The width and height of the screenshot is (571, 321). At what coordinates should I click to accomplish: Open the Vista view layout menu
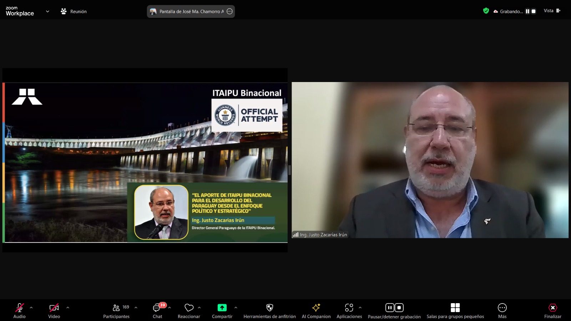click(x=552, y=11)
